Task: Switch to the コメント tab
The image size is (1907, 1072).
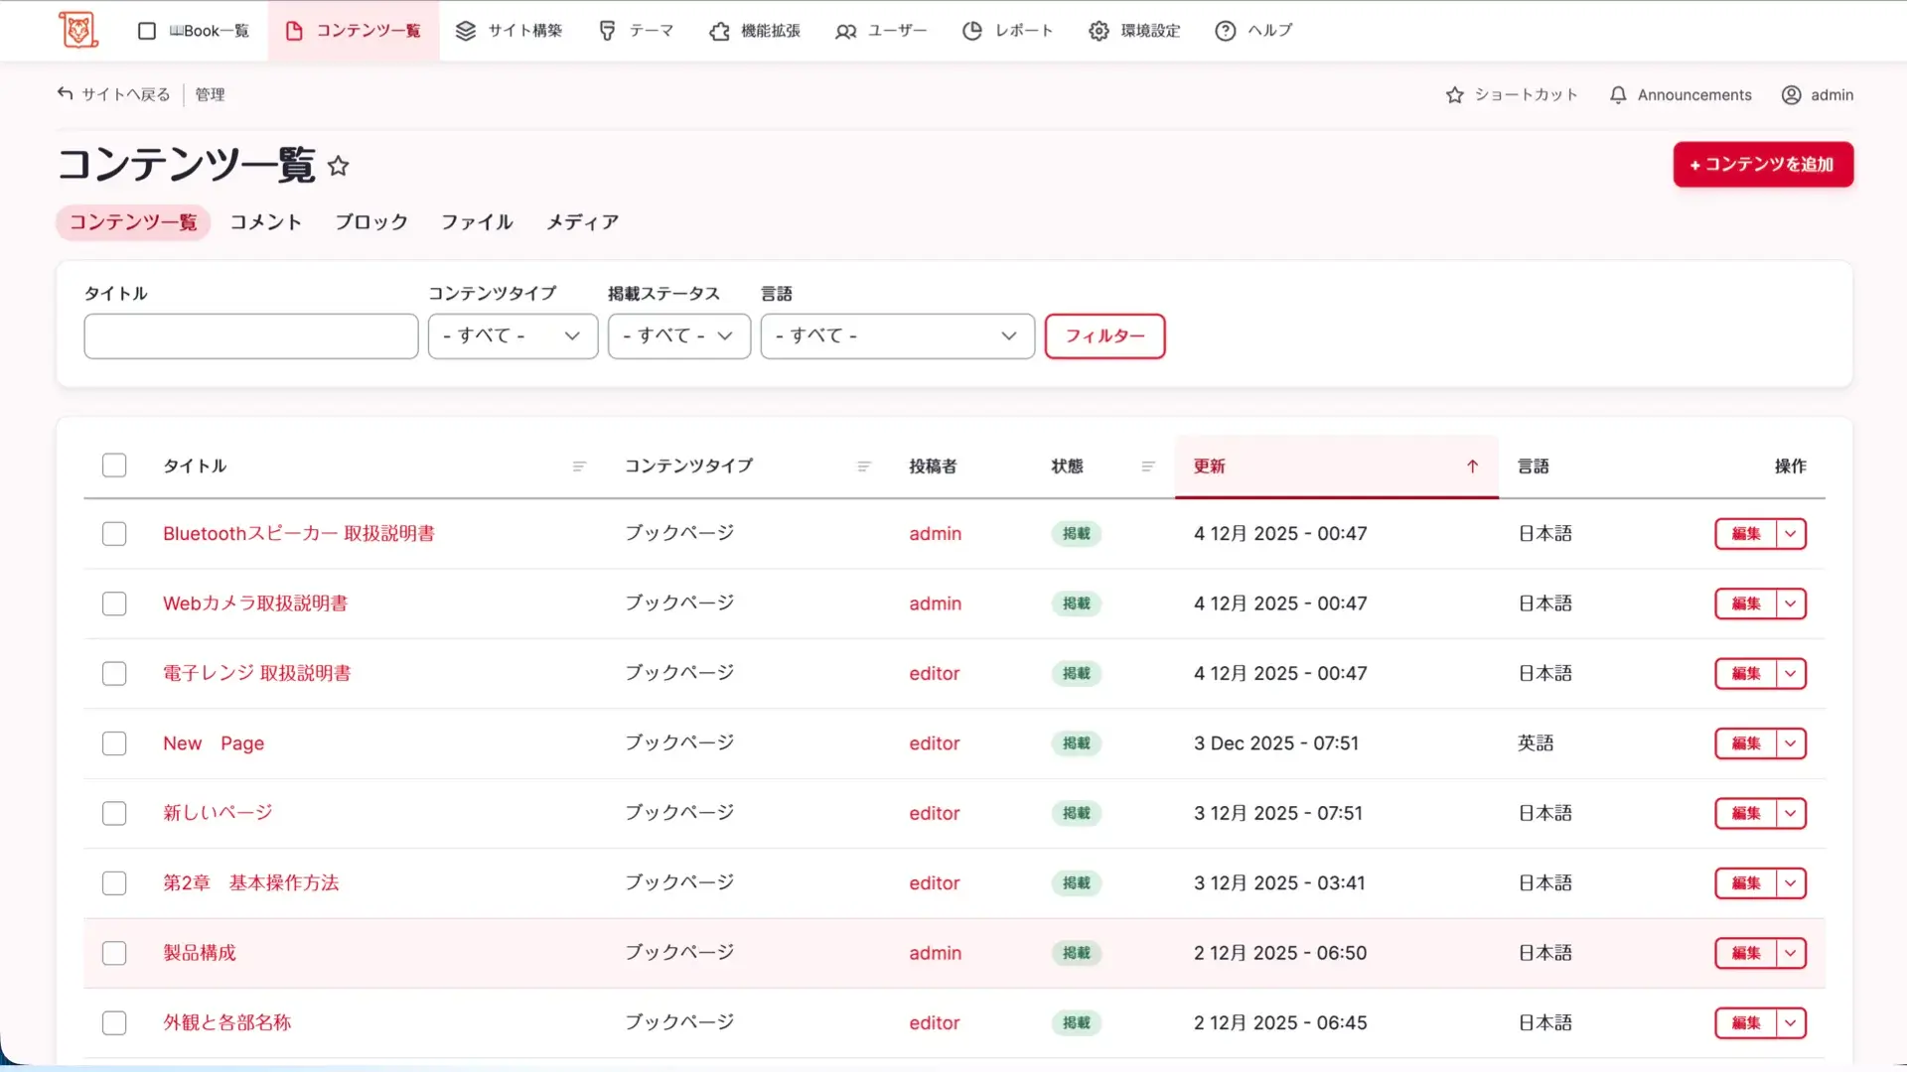Action: click(x=265, y=222)
